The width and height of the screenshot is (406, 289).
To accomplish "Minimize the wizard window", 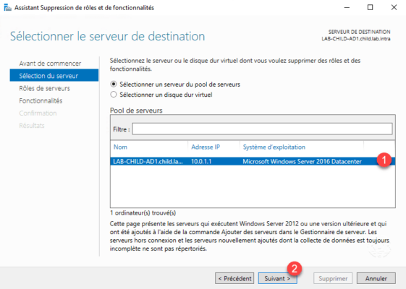I will [347, 7].
